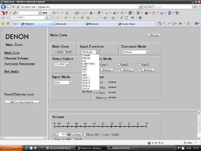Image resolution: width=201 pixels, height=151 pixels.
Task: Click the Refresh page icon
Action: point(145,7)
